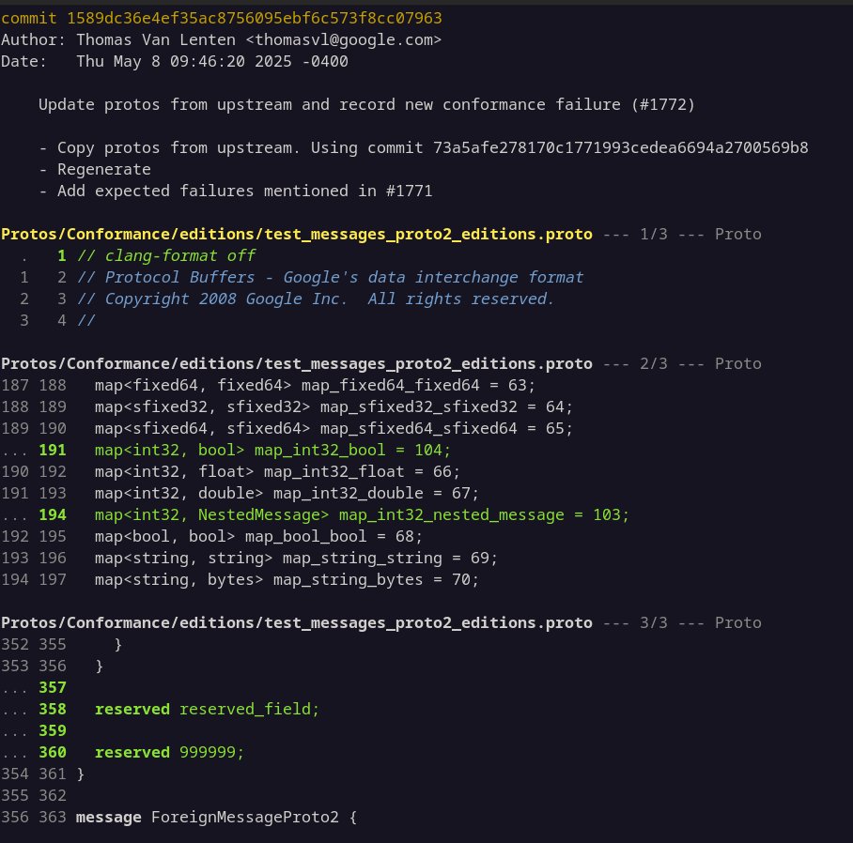
Task: Click the added map_int32_nested_message = 103 line
Action: point(362,514)
